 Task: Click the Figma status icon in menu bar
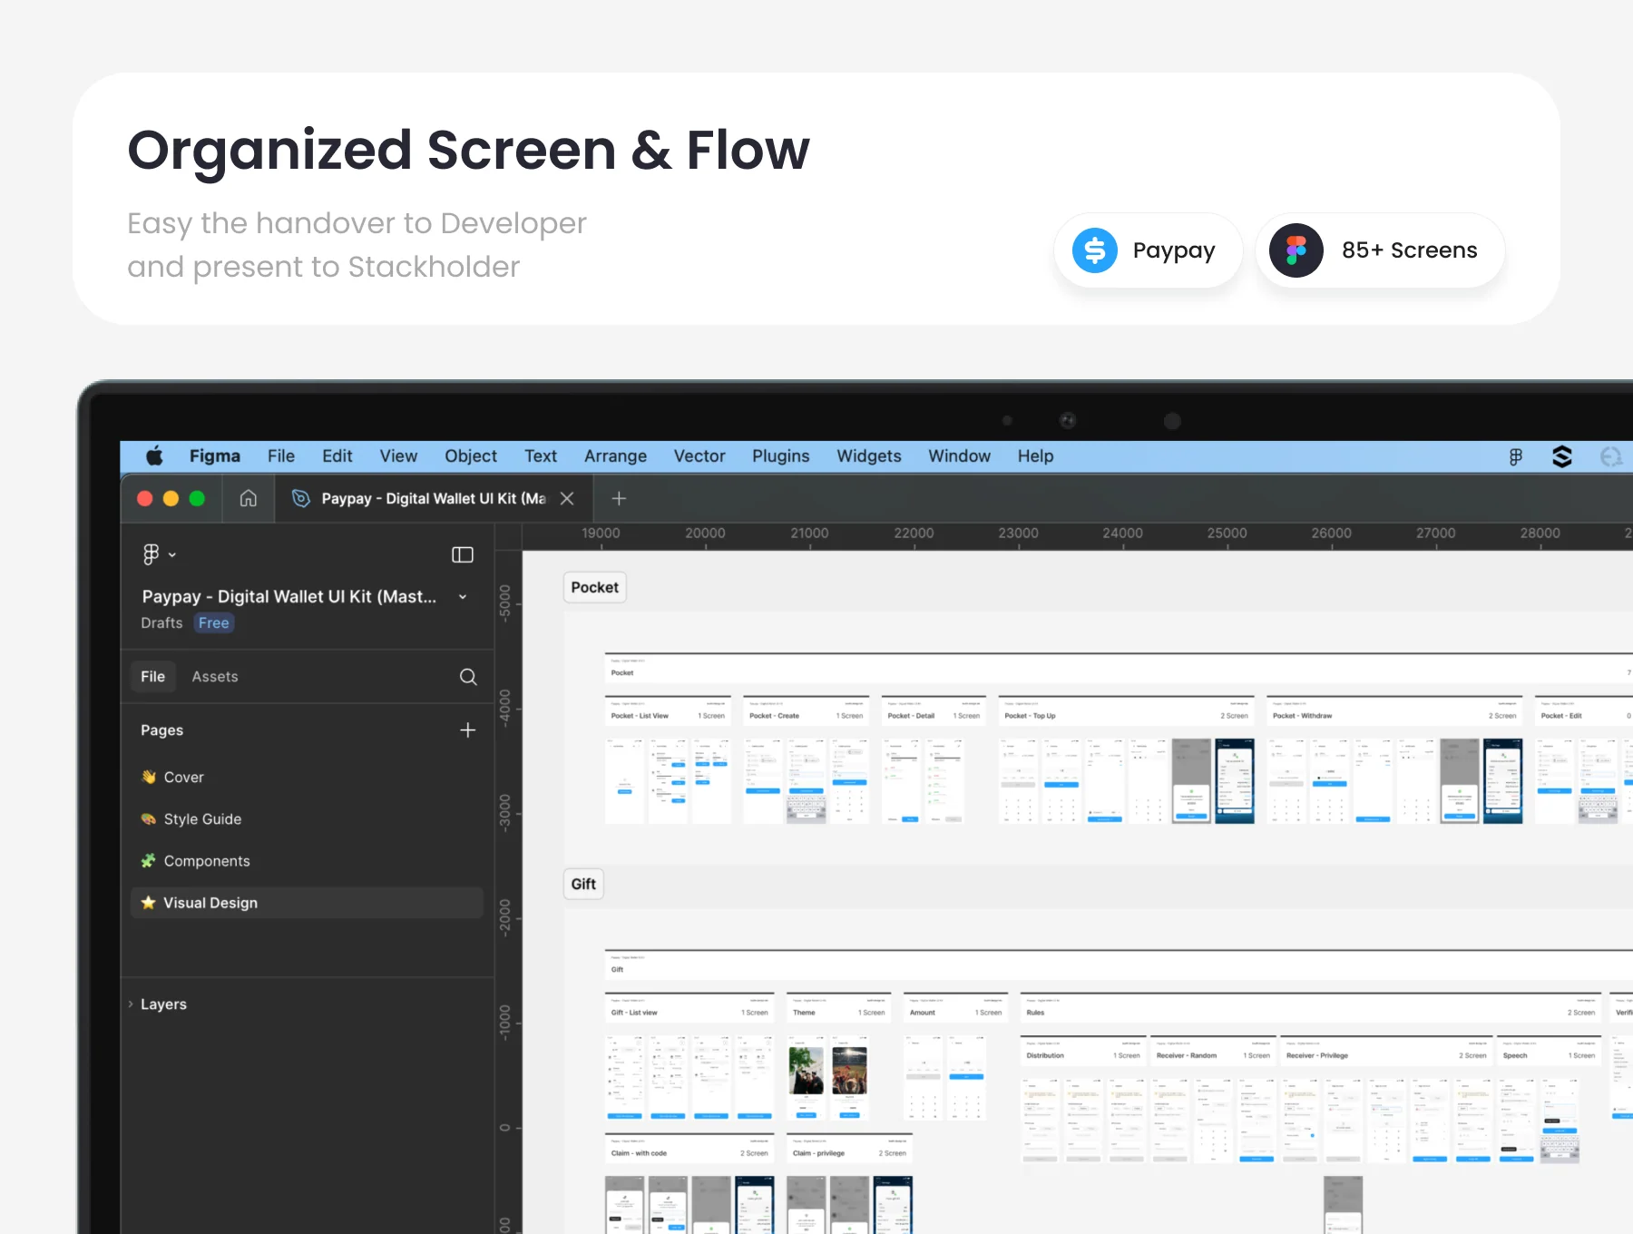[1515, 457]
